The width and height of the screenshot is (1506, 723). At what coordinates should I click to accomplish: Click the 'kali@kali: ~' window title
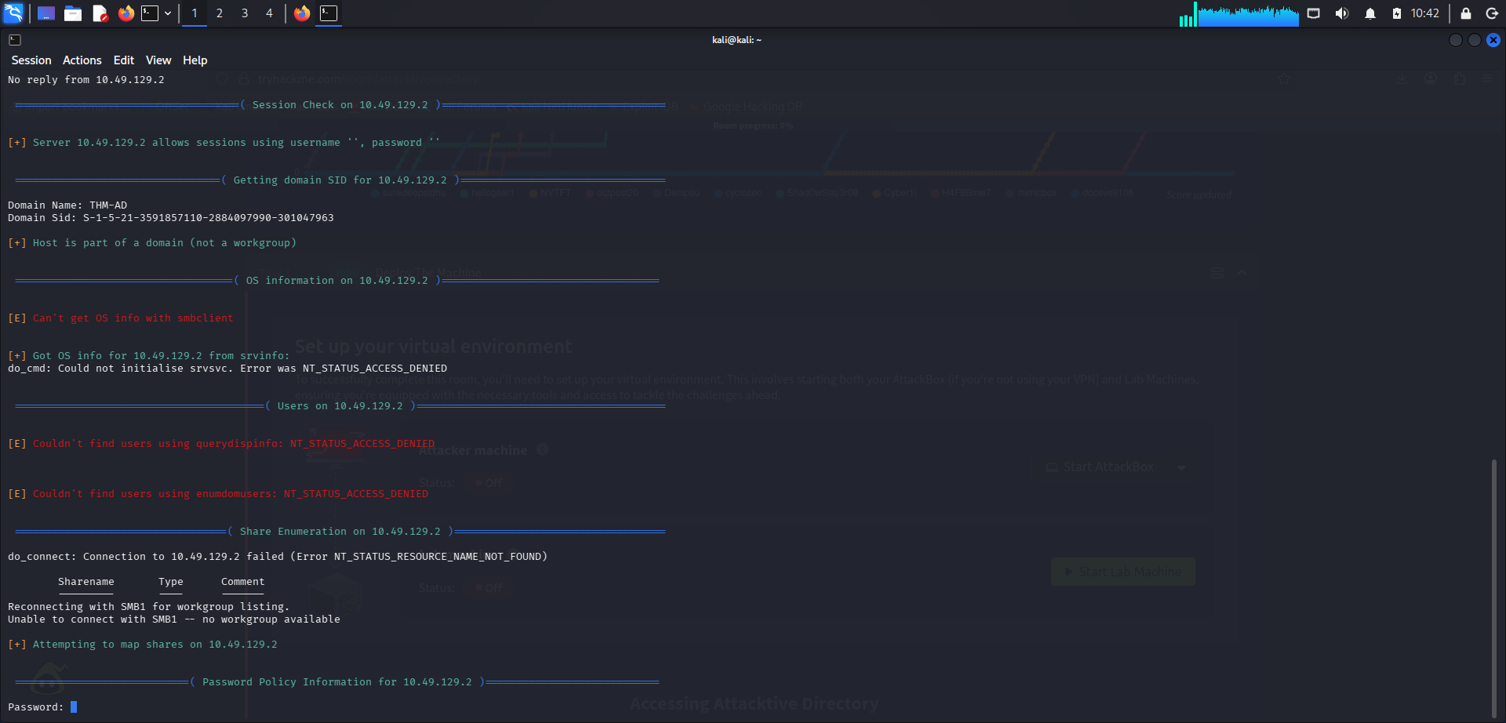pos(737,40)
